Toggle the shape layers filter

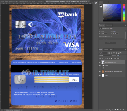tap(116, 53)
